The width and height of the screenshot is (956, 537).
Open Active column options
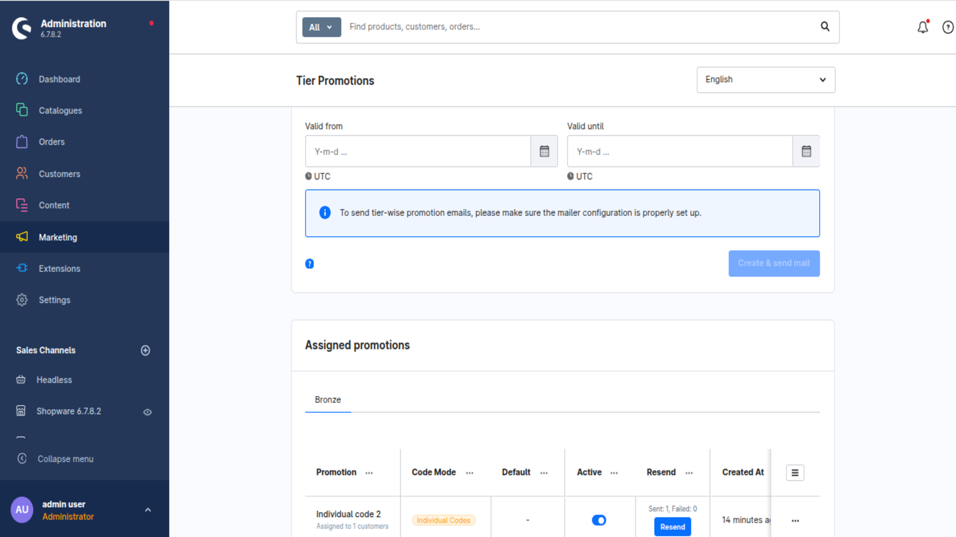(x=614, y=473)
